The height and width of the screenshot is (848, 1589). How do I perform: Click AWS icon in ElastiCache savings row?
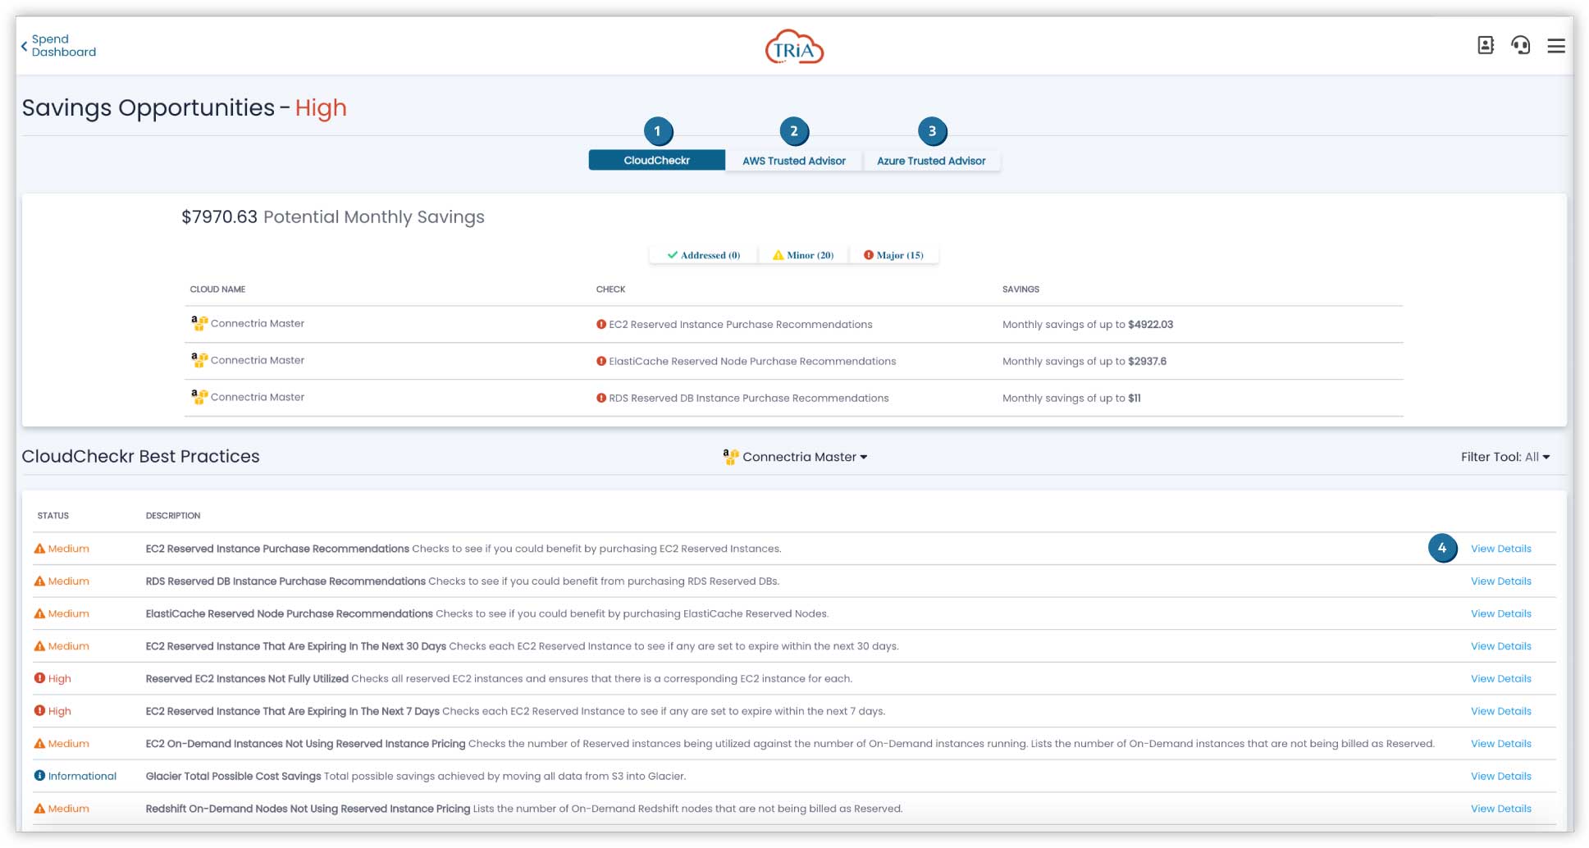(199, 360)
